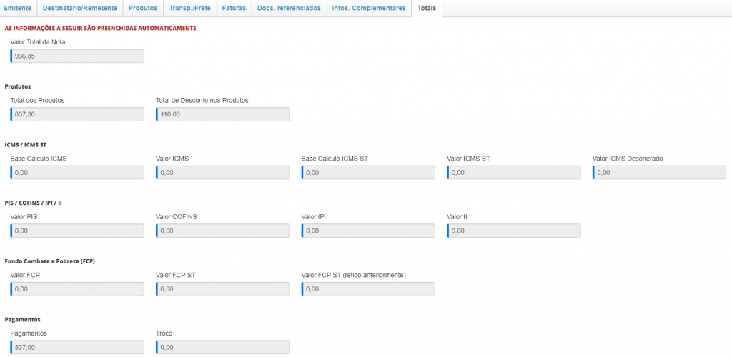Viewport: 732px width, 357px height.
Task: Go to the Produtos tab
Action: coord(143,8)
